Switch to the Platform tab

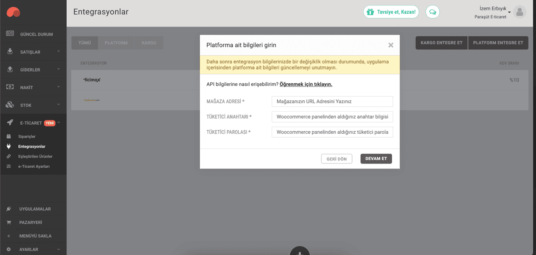(116, 43)
